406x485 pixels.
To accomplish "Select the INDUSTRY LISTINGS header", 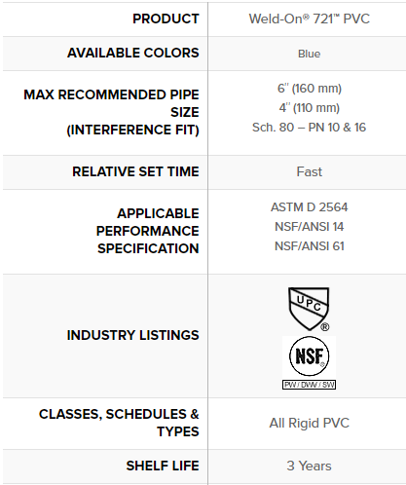I will coord(133,335).
